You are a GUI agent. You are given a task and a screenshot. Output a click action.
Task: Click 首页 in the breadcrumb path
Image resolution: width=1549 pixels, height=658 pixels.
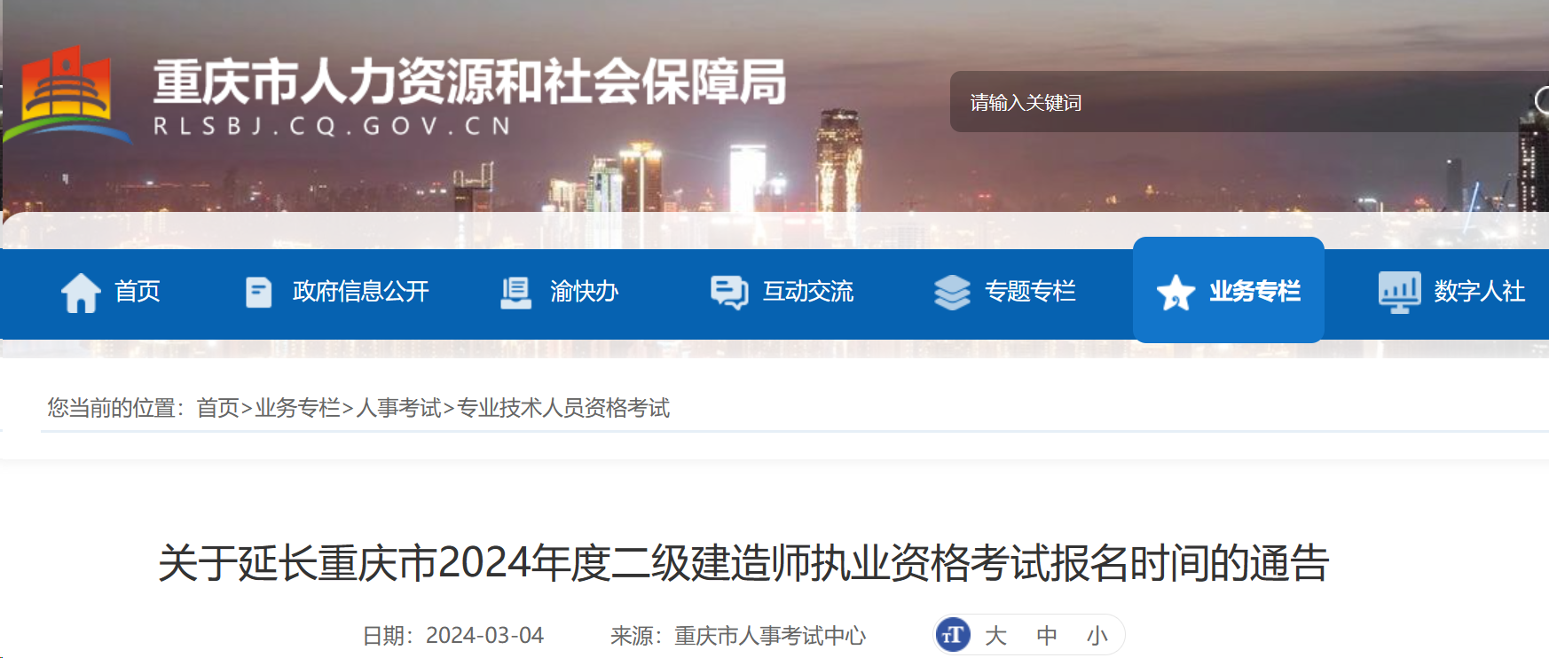(218, 408)
